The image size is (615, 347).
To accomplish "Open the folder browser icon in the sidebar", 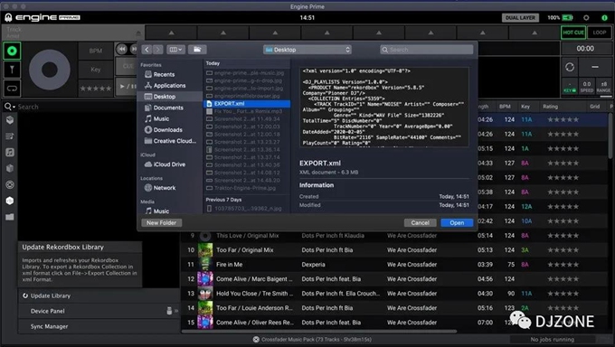I will click(x=10, y=217).
